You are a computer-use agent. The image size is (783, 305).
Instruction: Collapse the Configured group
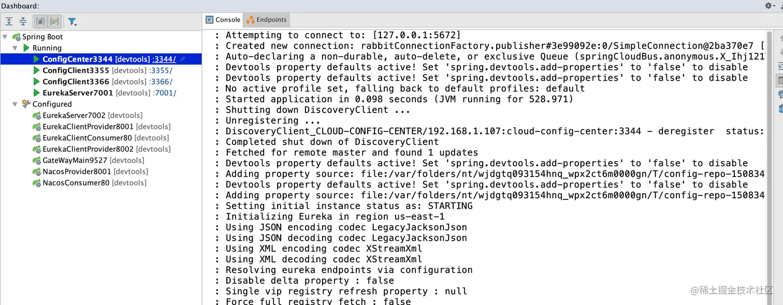click(x=16, y=104)
